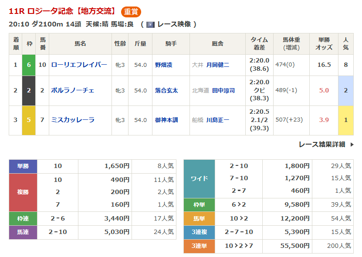This screenshot has width=362, height=257.
Task: Click the black frame 2 box
Action: (29, 90)
